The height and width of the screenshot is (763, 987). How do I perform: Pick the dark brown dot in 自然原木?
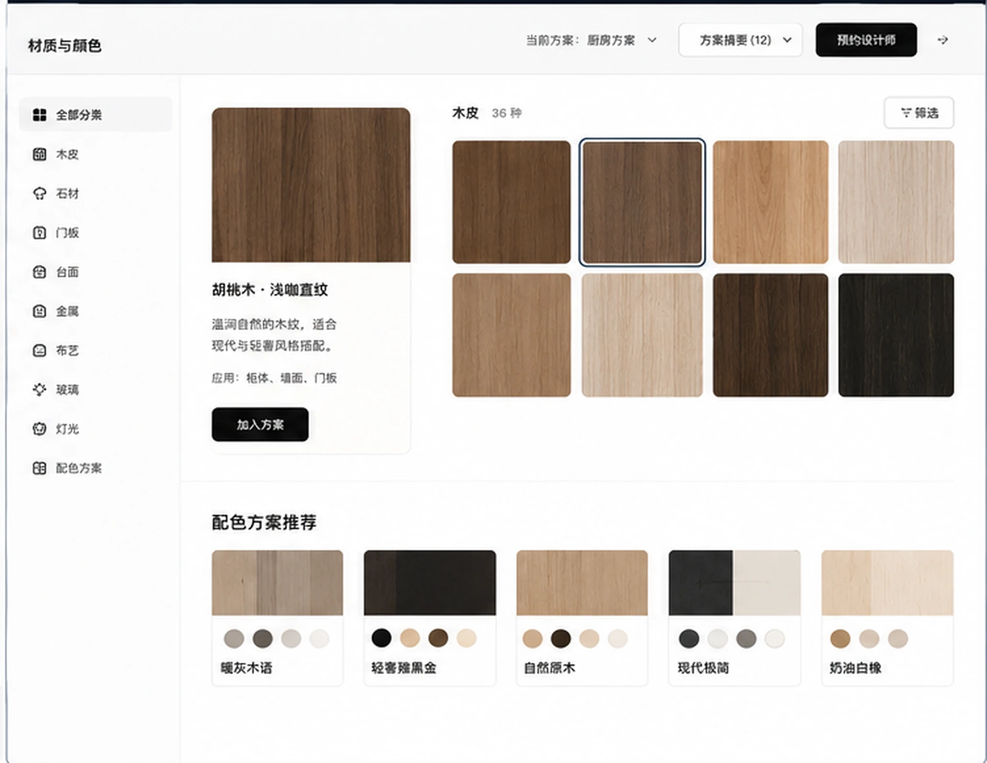pyautogui.click(x=561, y=638)
